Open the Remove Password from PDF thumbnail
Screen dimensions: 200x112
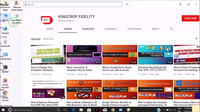click(48, 90)
